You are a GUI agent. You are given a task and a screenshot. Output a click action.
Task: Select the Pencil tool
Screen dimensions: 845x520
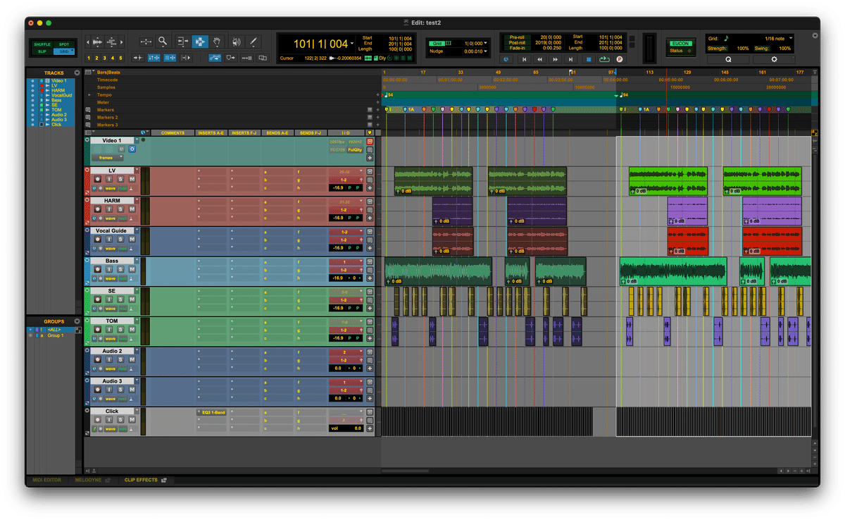coord(253,42)
